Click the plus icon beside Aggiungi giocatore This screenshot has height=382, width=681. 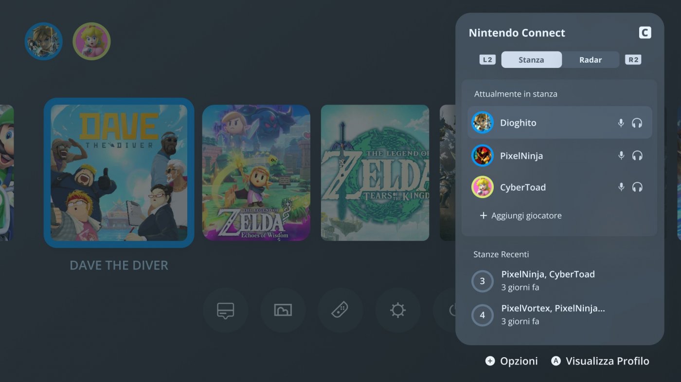[x=484, y=216]
